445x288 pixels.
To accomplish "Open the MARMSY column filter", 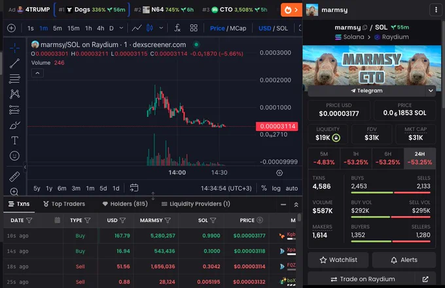I will click(168, 220).
